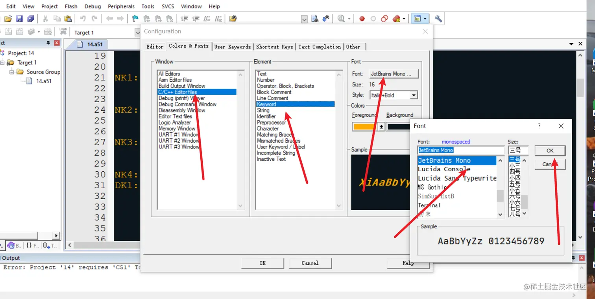Switch to the Text Completion tab

(320, 46)
